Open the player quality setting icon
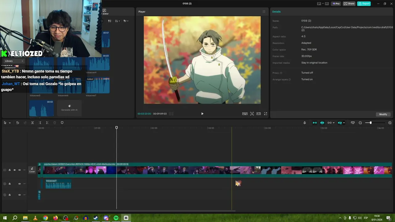 (245, 114)
